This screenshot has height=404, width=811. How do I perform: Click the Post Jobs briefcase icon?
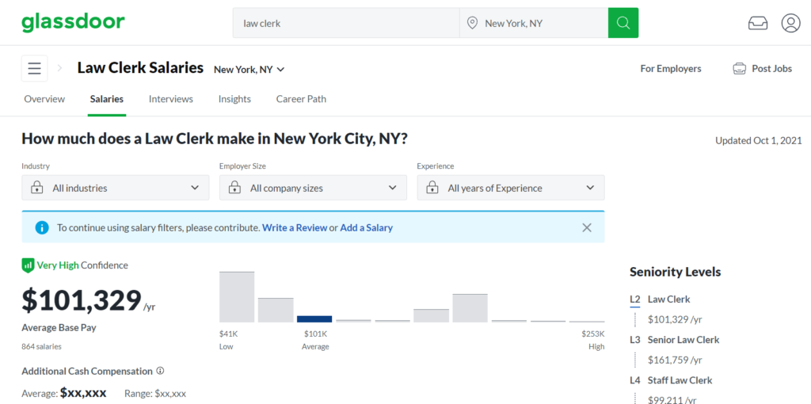740,69
